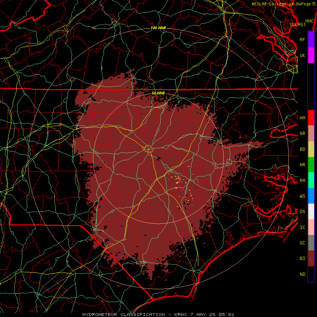This screenshot has height=317, width=317.
Task: Click the WS blue legend swatch
Action: point(311,196)
